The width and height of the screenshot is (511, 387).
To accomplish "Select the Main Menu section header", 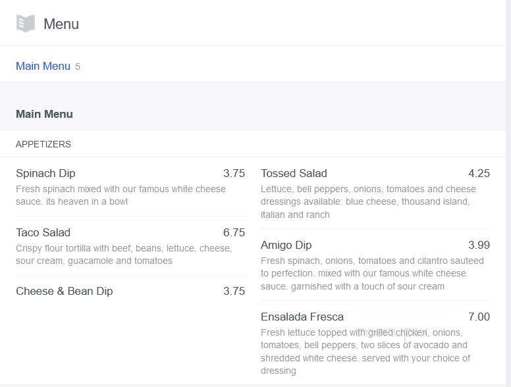I will pyautogui.click(x=44, y=114).
